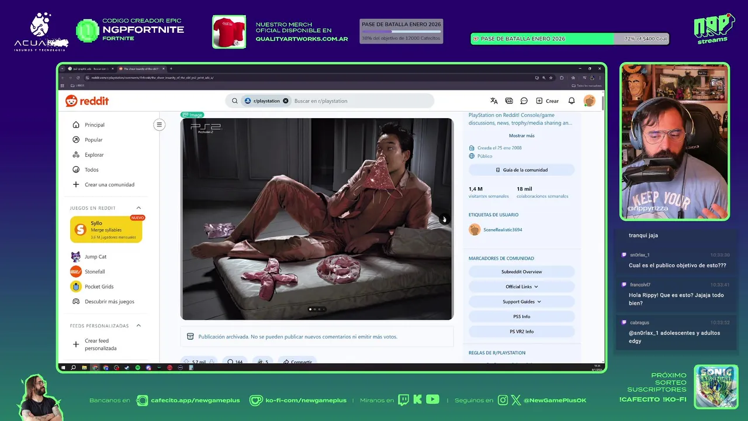Click 'Reglas de r/playstation' heading
Viewport: 748px width, 421px height.
pyautogui.click(x=497, y=353)
